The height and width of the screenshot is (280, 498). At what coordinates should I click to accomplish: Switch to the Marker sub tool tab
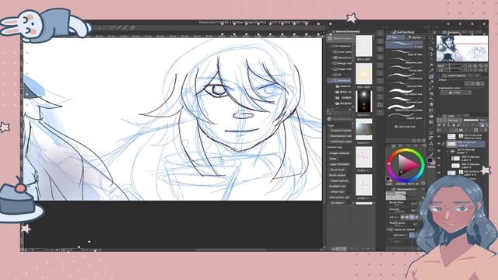point(415,37)
